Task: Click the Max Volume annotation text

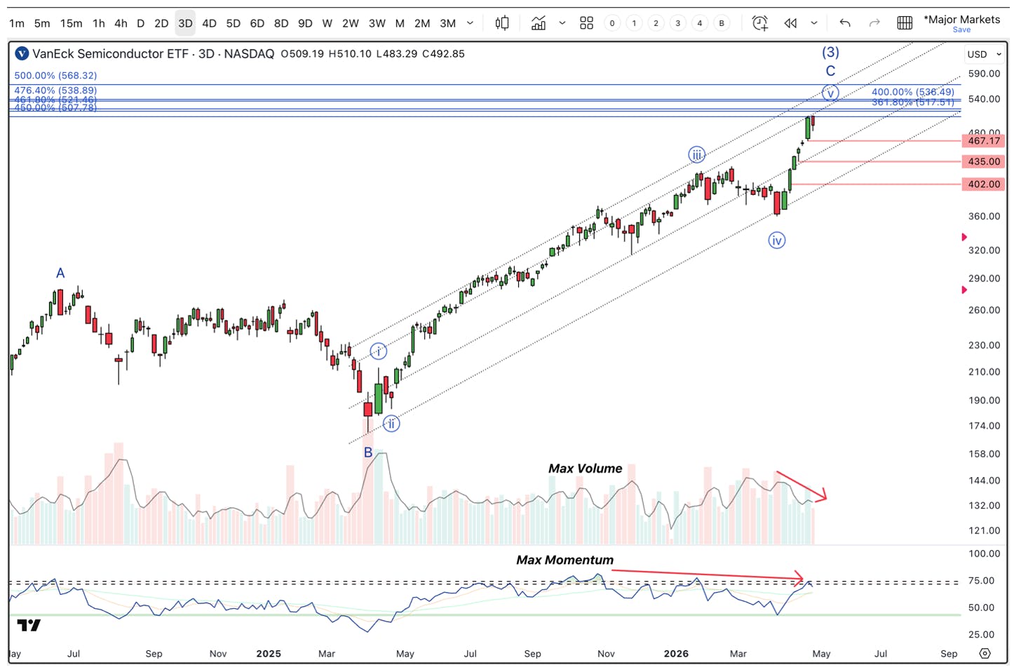Action: 585,468
